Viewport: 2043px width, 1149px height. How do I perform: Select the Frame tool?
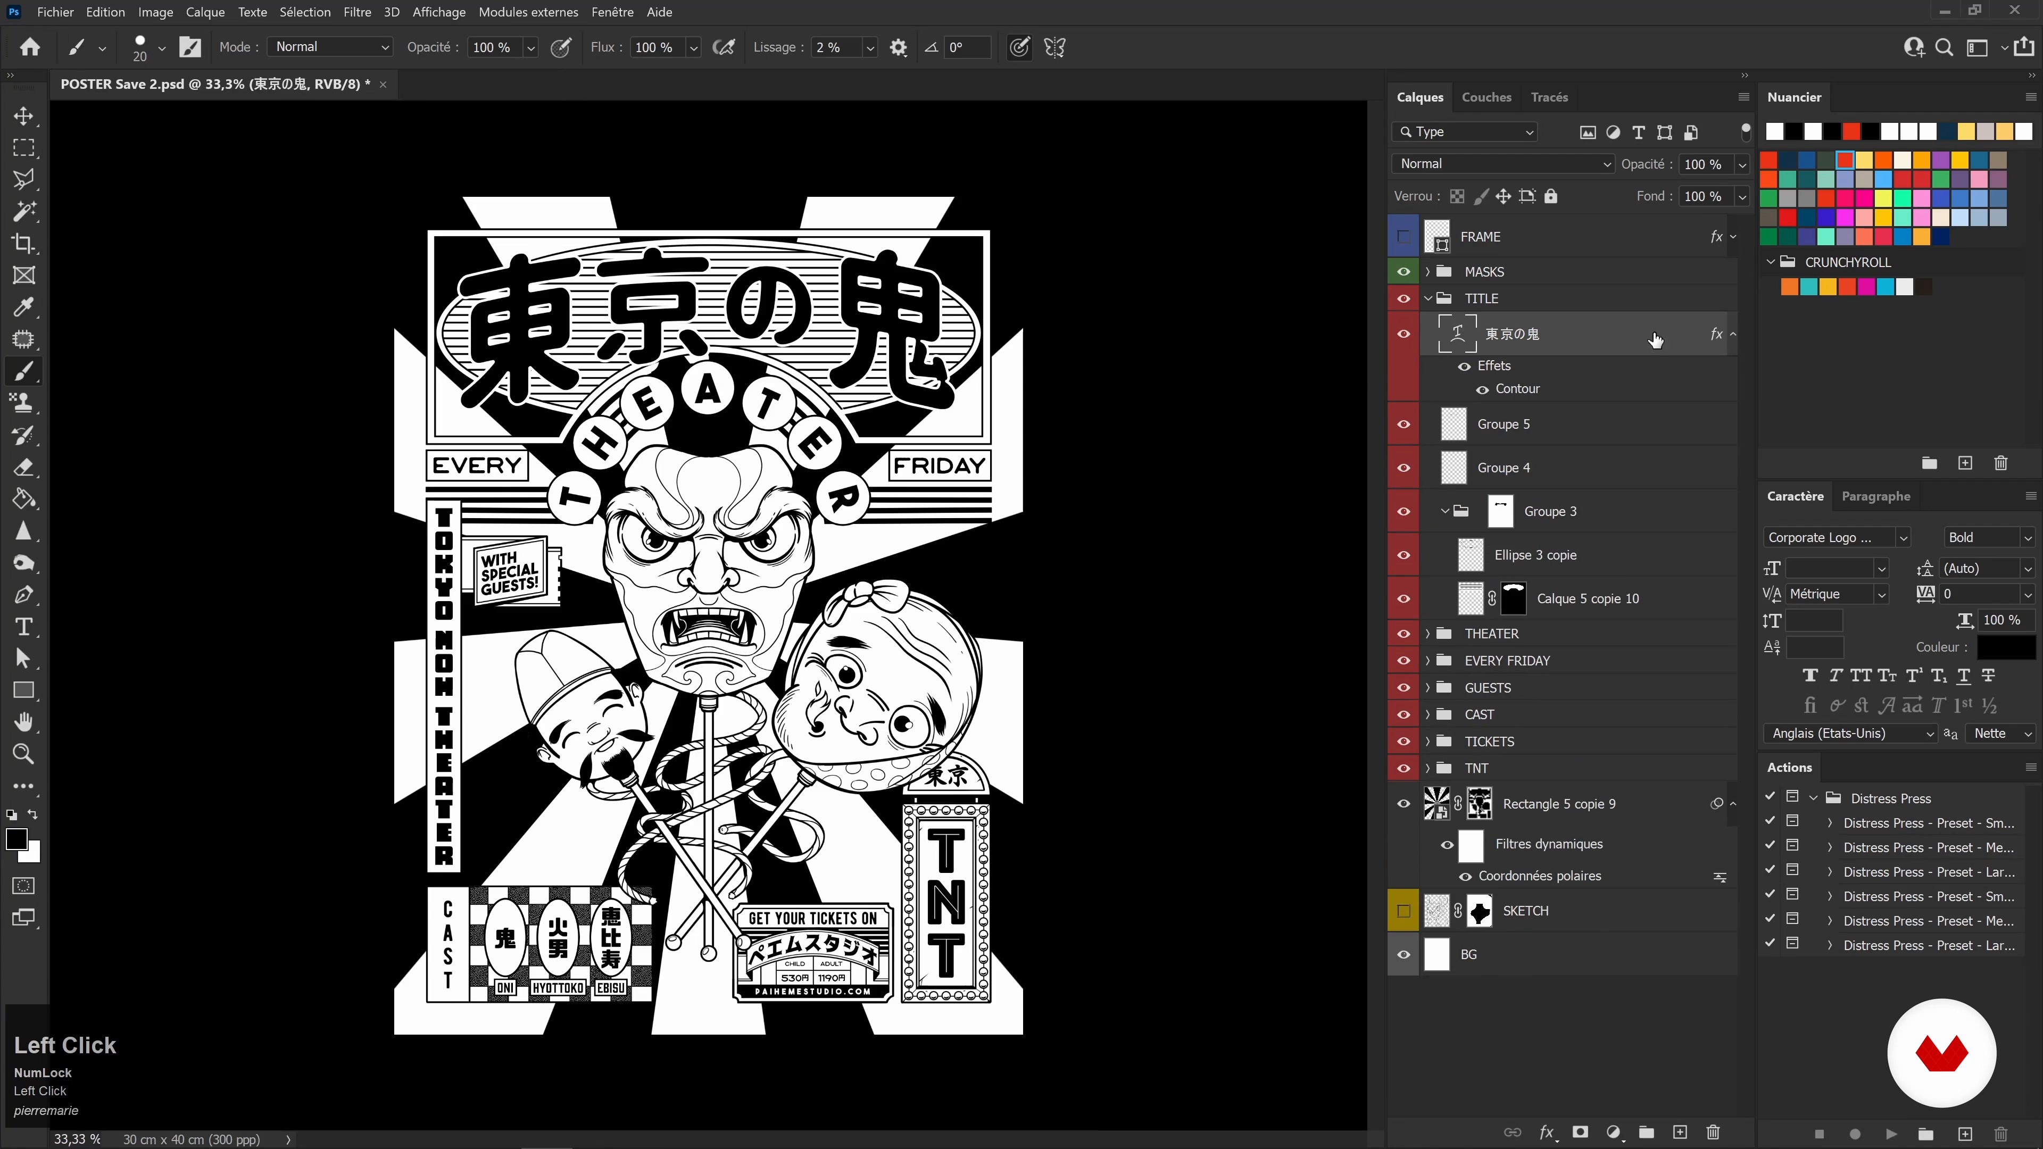(24, 275)
